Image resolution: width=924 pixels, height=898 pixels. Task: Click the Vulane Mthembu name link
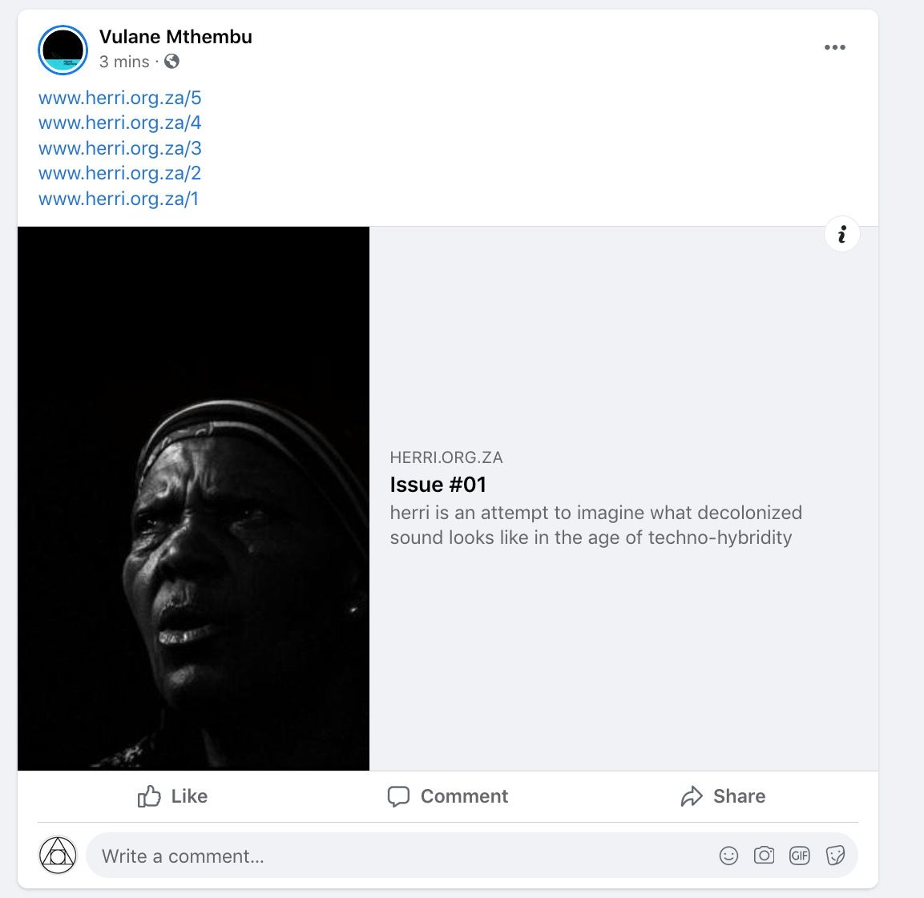(176, 37)
